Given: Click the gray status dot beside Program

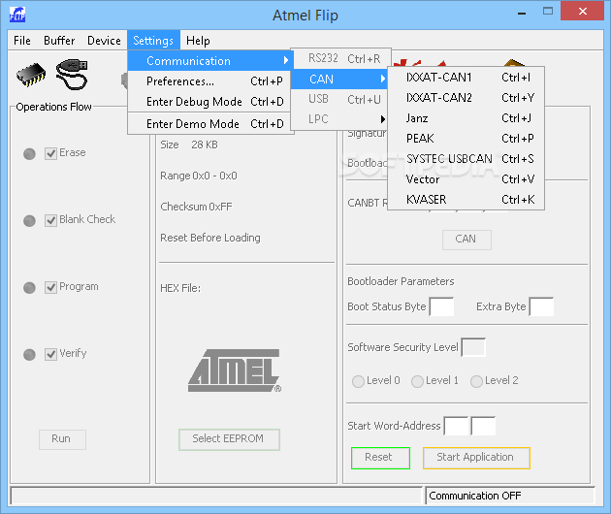Looking at the screenshot, I should (29, 288).
